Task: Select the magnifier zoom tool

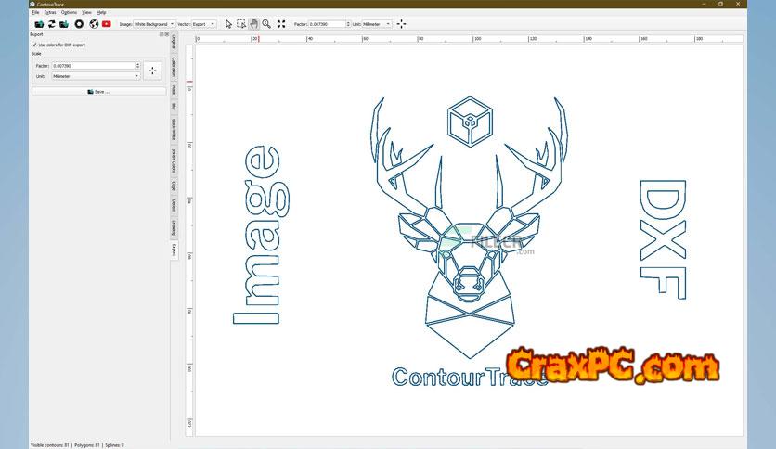Action: [266, 24]
